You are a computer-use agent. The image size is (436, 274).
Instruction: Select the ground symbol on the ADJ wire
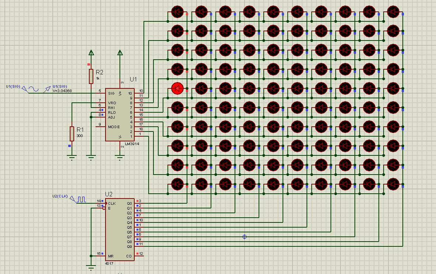point(91,158)
